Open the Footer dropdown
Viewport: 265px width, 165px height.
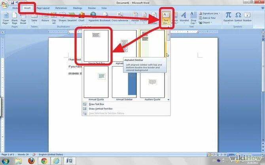(x=144, y=18)
